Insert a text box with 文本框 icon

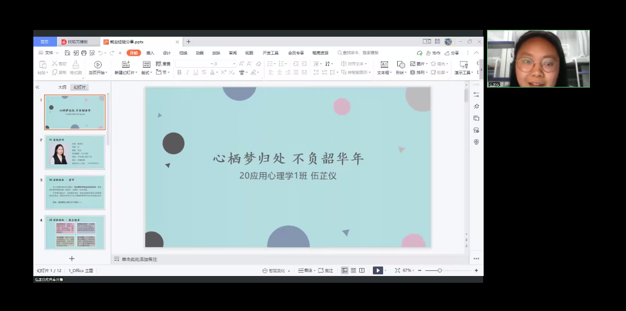point(384,68)
